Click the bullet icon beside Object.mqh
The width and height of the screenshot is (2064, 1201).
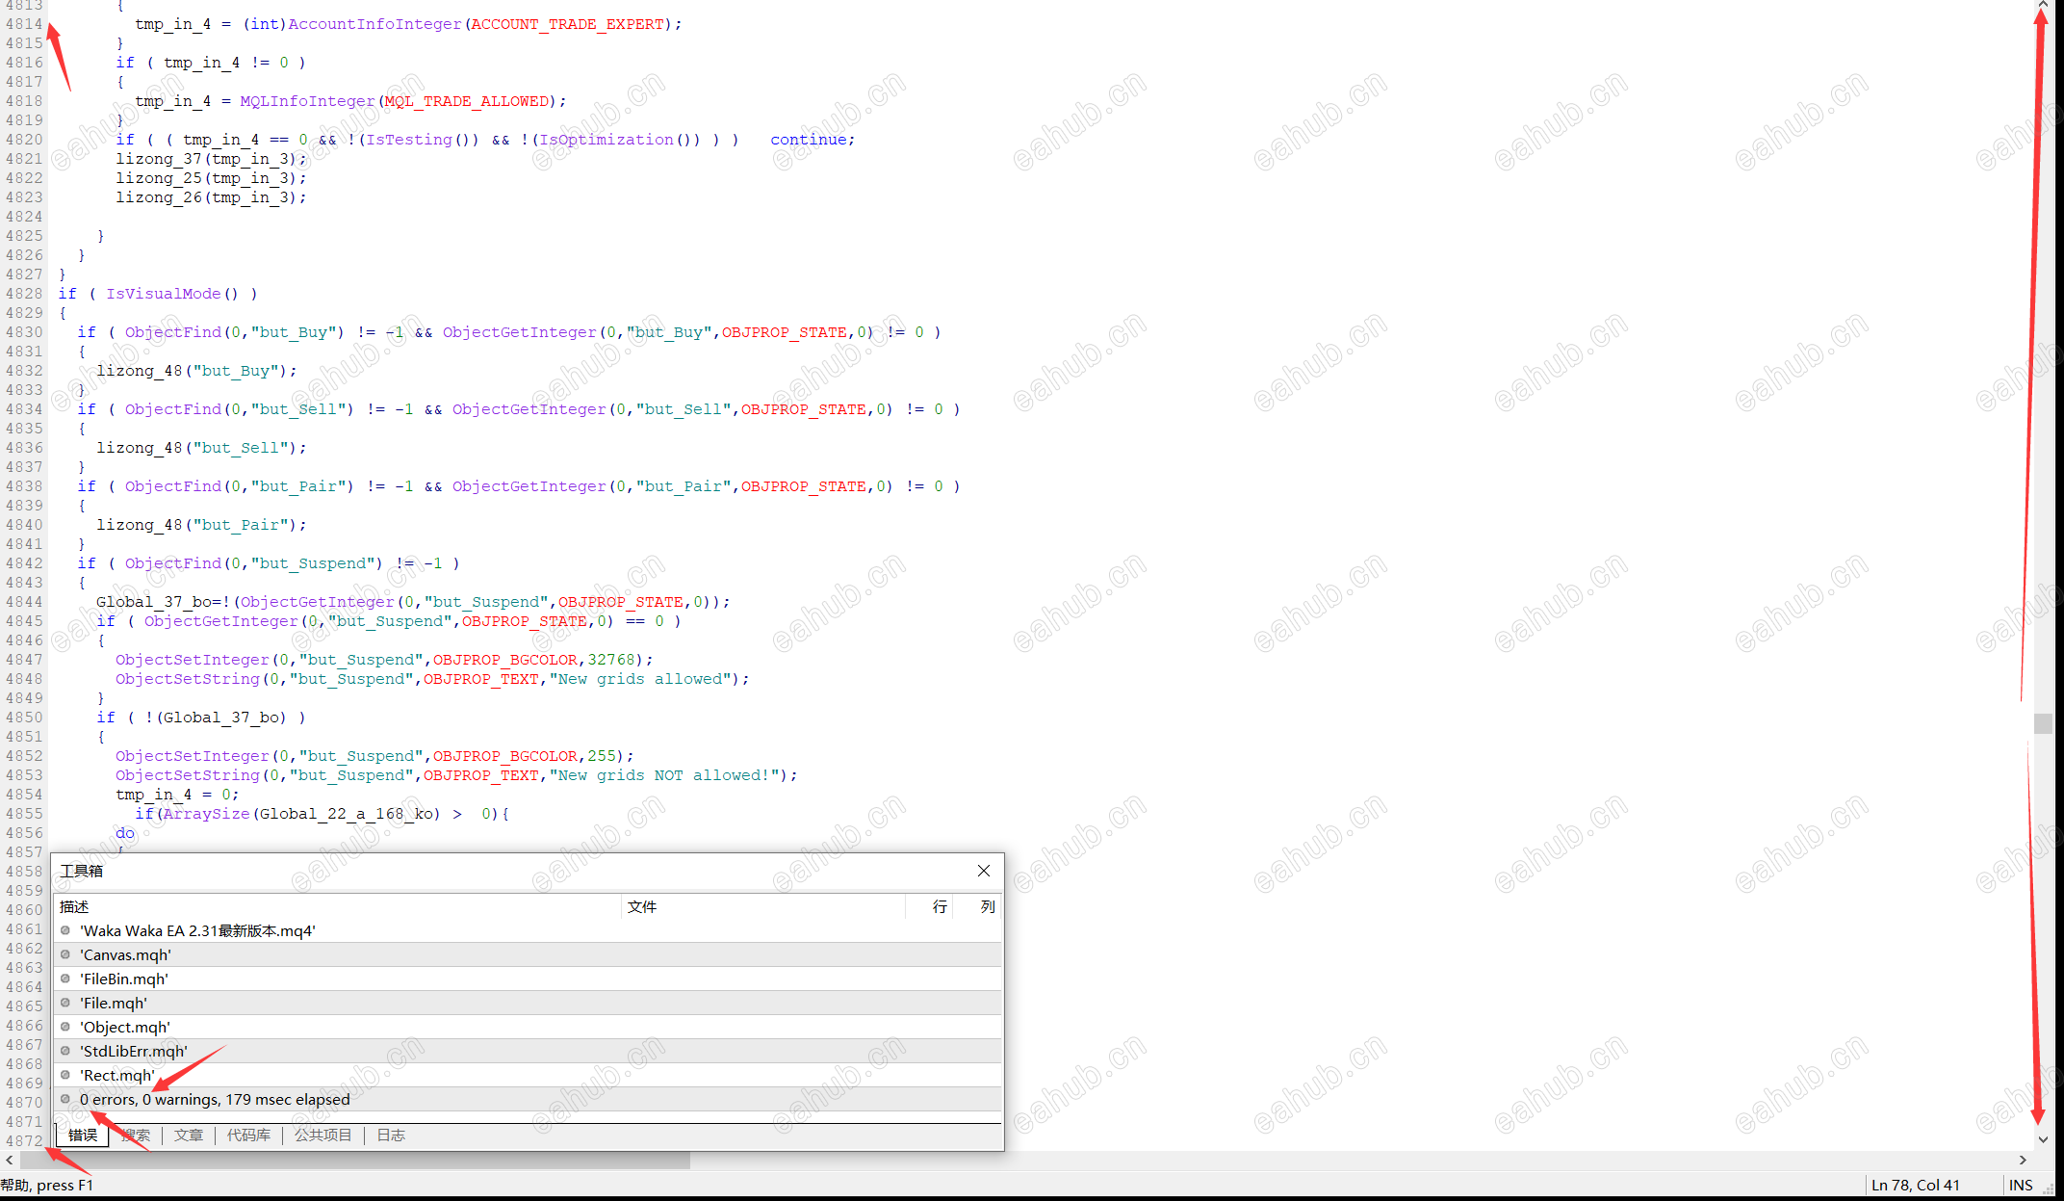click(x=65, y=1027)
